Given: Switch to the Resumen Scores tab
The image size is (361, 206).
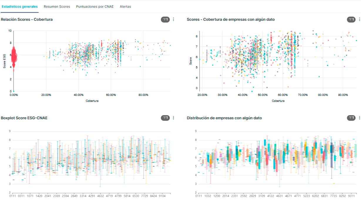Looking at the screenshot, I should click(57, 6).
